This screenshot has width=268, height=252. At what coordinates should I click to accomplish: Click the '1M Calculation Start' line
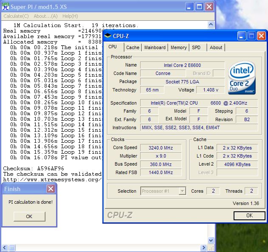[76, 25]
